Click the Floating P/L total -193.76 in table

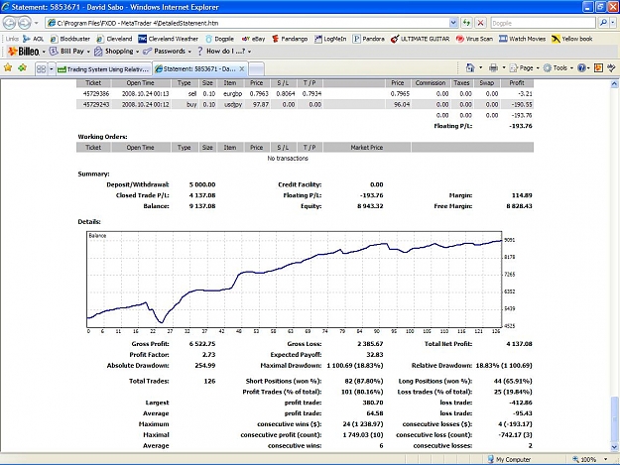click(x=521, y=126)
